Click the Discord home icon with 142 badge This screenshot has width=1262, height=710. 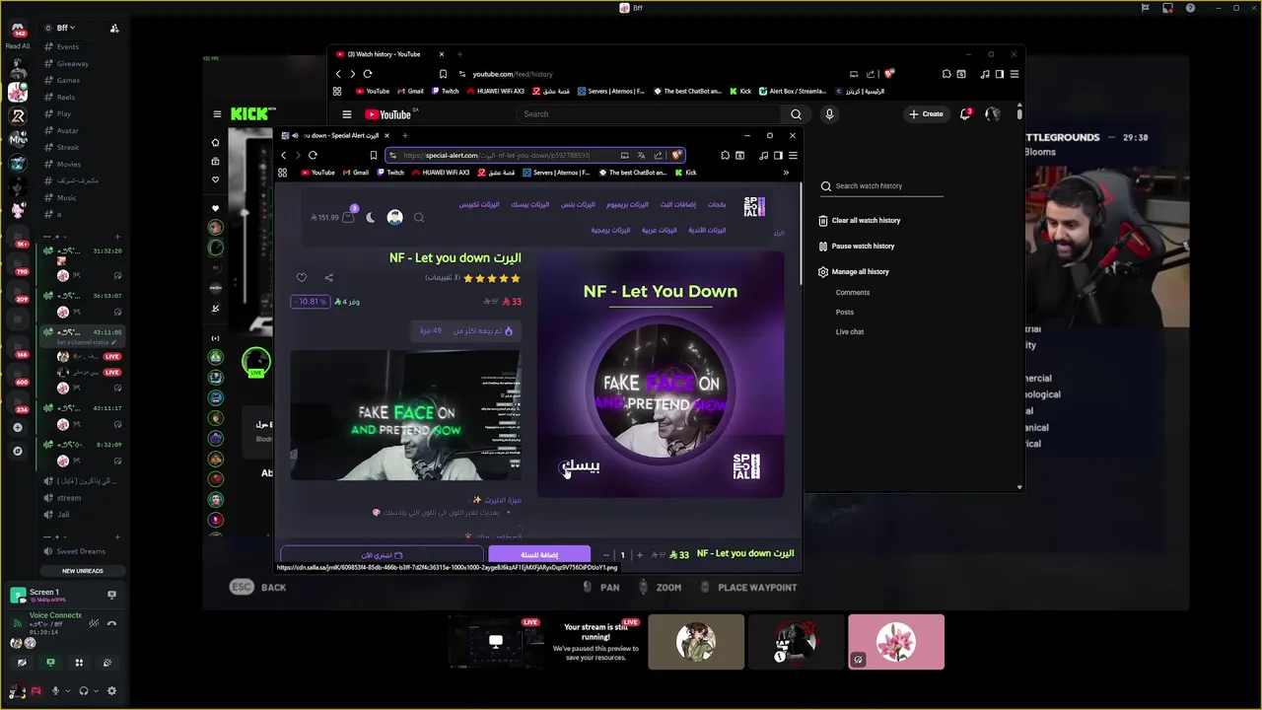click(x=17, y=31)
